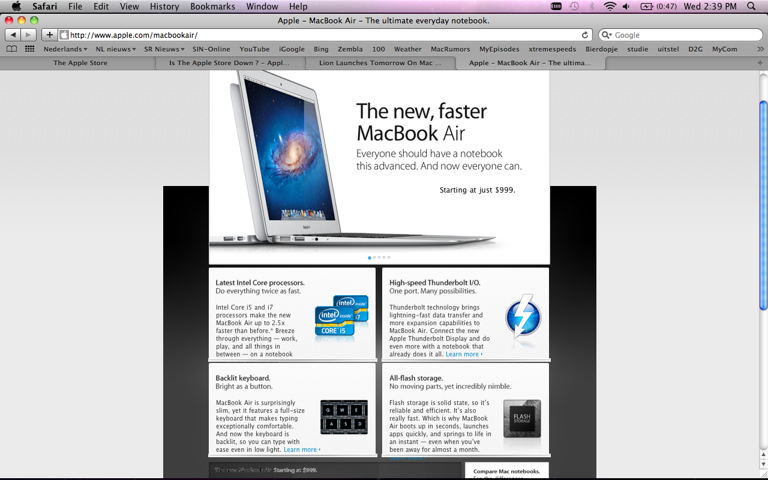Click the 'All-flash storage.' heading
This screenshot has width=768, height=480.
pyautogui.click(x=416, y=378)
